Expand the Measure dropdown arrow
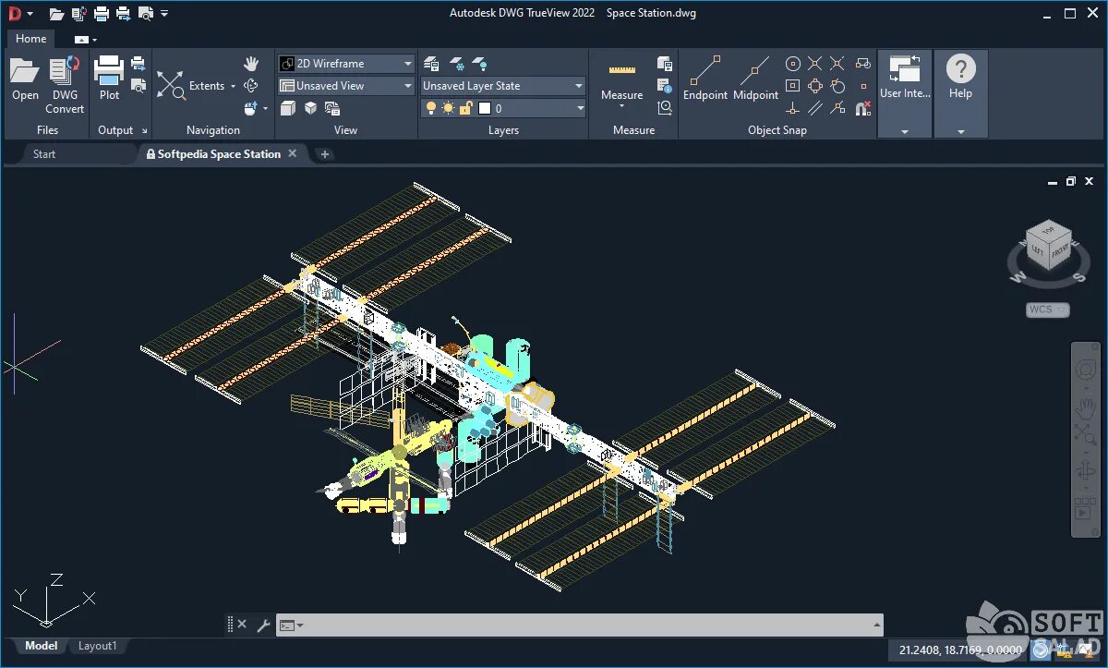Image resolution: width=1108 pixels, height=668 pixels. click(x=621, y=106)
